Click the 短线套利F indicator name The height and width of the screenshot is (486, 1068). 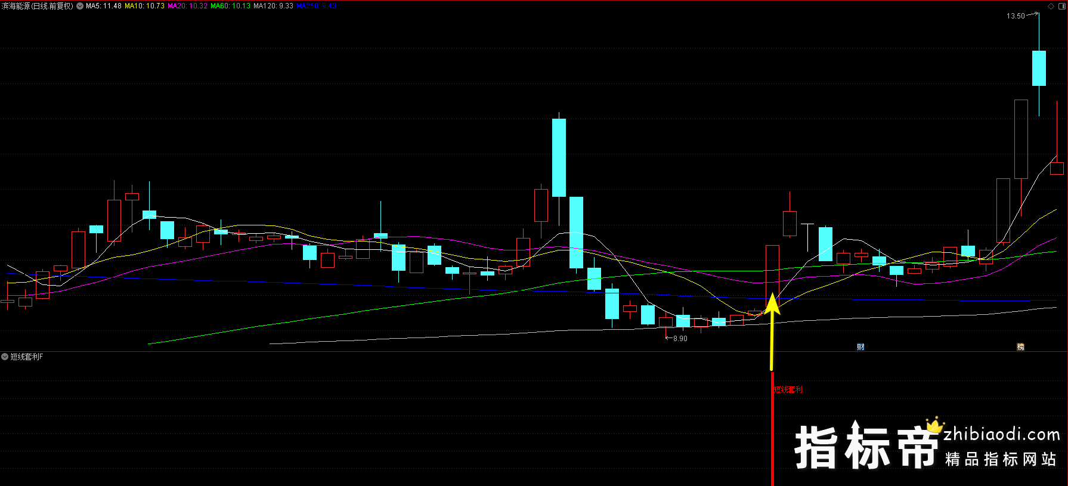pos(27,357)
